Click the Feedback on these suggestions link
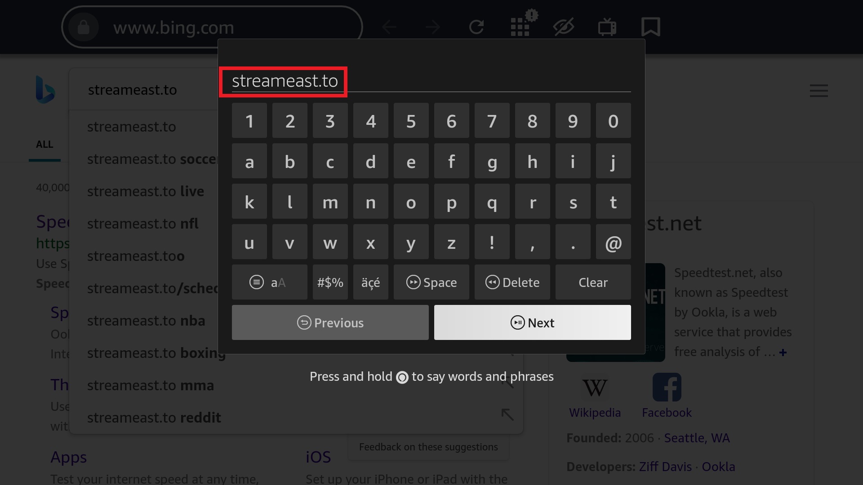This screenshot has width=863, height=485. click(x=428, y=446)
